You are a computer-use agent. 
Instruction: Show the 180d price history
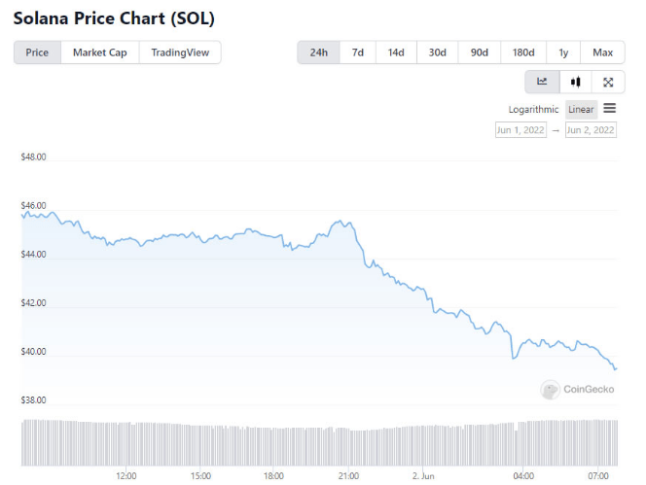point(523,52)
